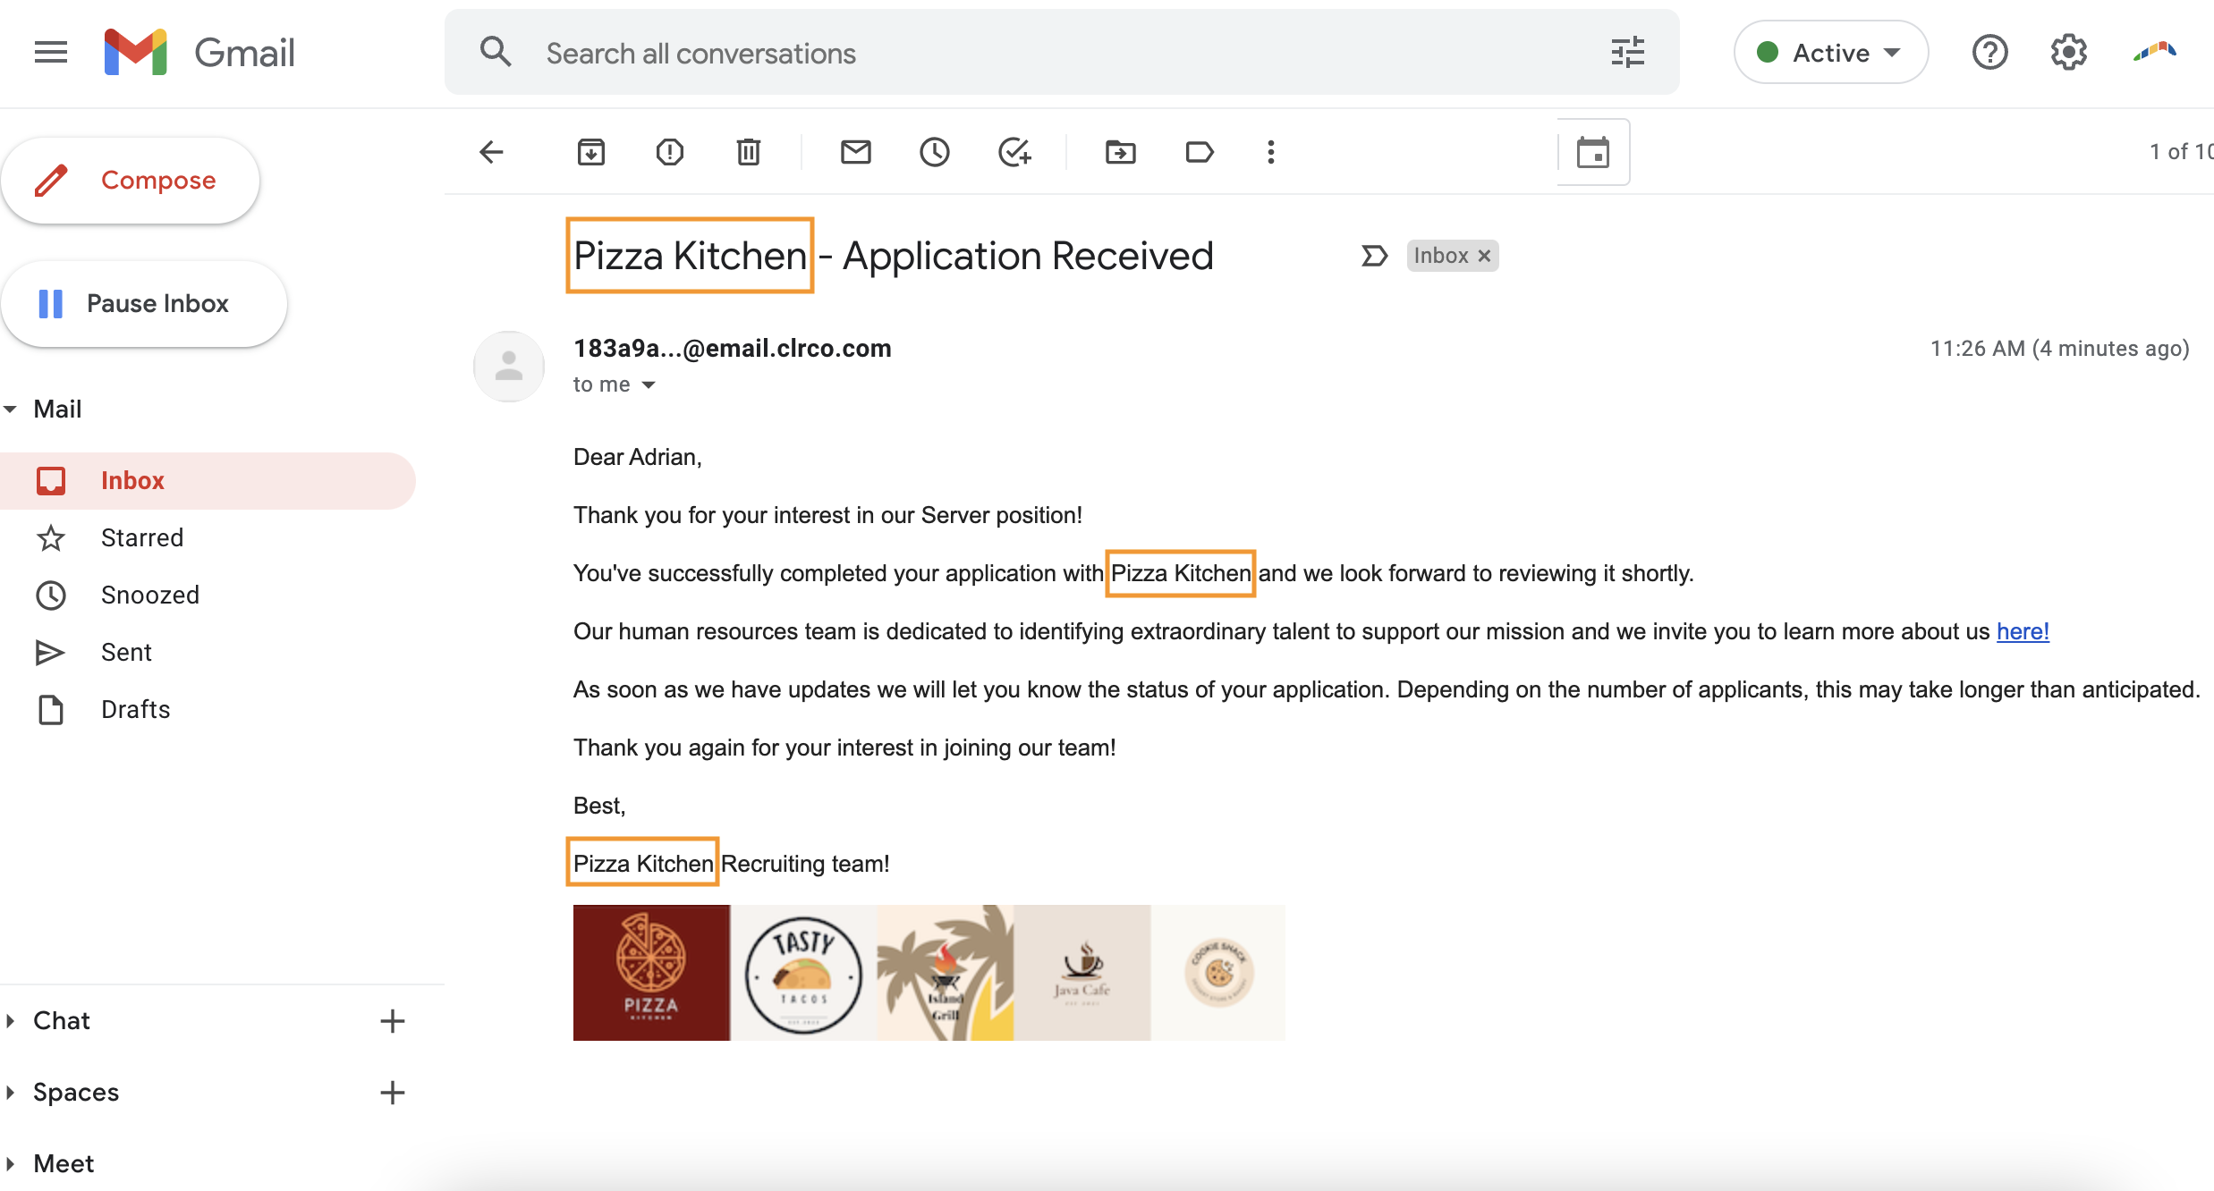The image size is (2214, 1191).
Task: Follow the 'here!' link in the email
Action: tap(2023, 631)
